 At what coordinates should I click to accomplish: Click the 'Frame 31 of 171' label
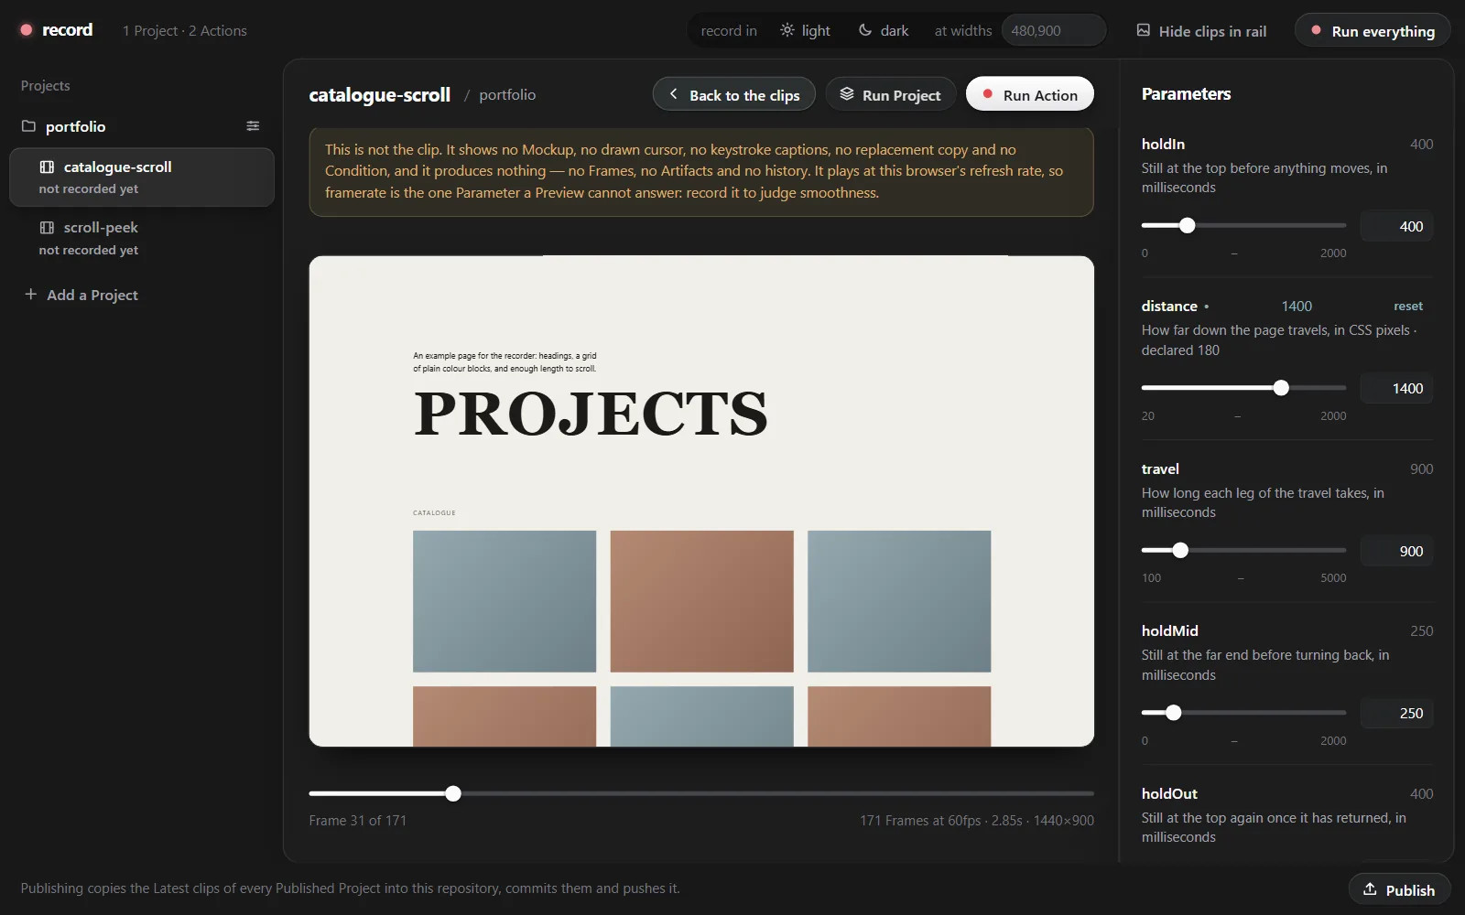(x=358, y=821)
